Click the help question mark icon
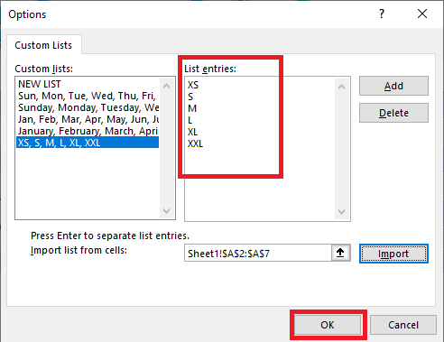The image size is (444, 342). (x=382, y=14)
